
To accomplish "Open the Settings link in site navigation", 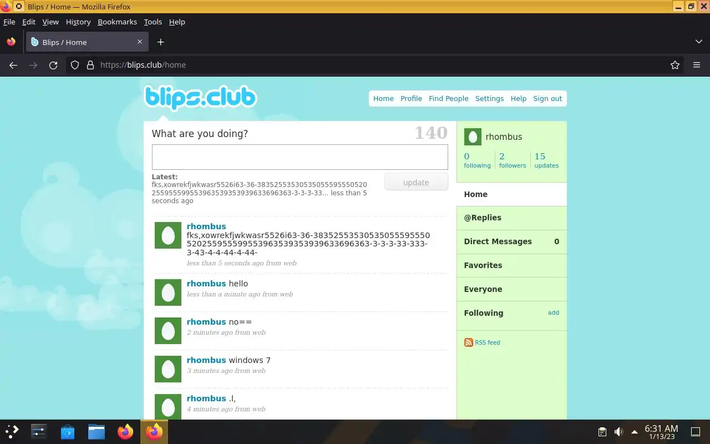I will coord(489,98).
